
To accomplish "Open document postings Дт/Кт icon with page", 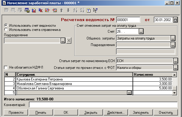I will 34,10.
